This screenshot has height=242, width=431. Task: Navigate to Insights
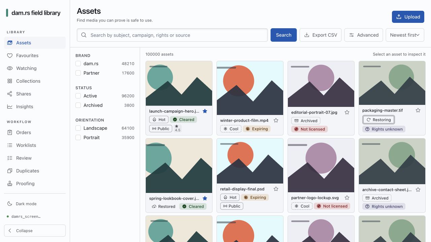point(35,107)
